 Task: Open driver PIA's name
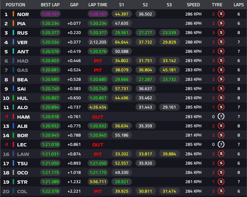click(22, 23)
